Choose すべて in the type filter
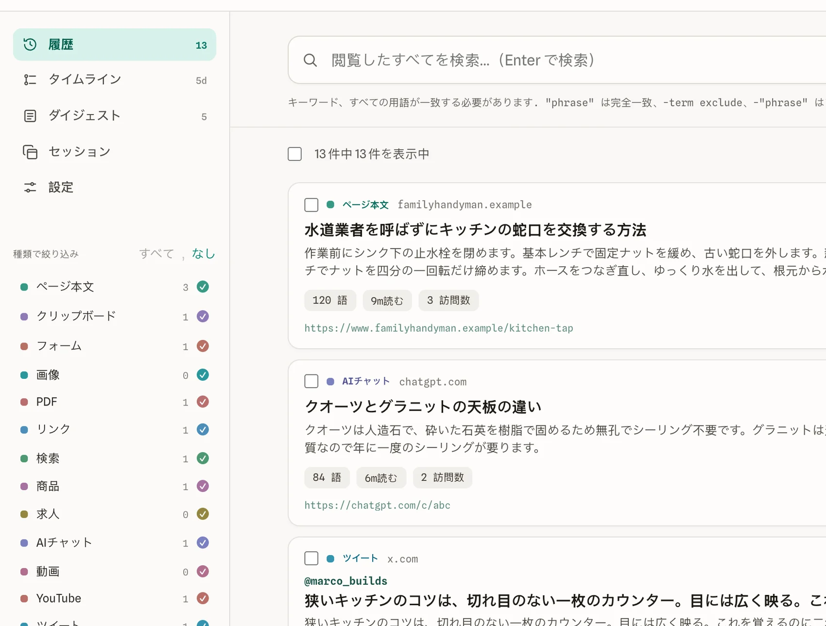 tap(156, 254)
